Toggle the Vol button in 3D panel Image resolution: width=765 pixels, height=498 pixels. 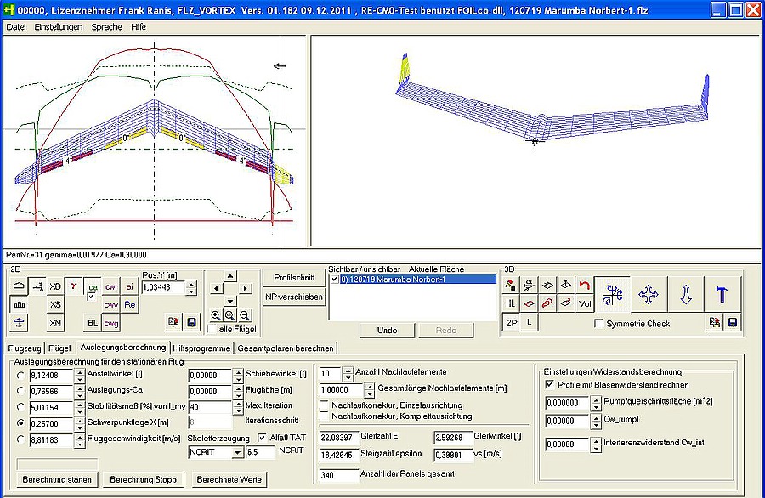pyautogui.click(x=585, y=303)
